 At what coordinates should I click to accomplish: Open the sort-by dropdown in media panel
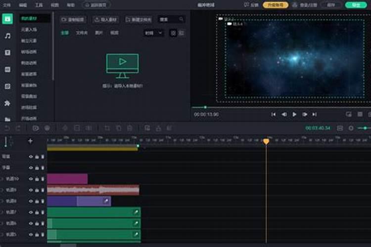[x=153, y=33]
